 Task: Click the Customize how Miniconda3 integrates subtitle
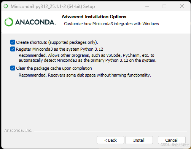point(111,24)
